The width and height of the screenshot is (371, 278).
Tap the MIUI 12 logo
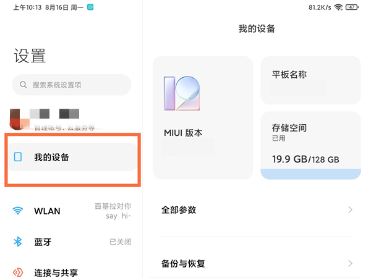pyautogui.click(x=182, y=94)
